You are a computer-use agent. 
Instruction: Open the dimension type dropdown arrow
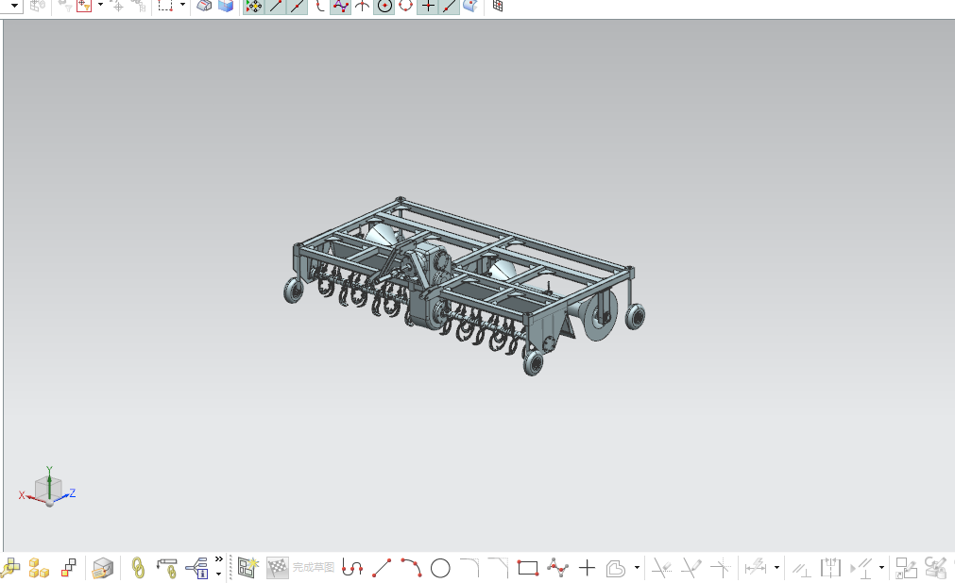[x=776, y=568]
